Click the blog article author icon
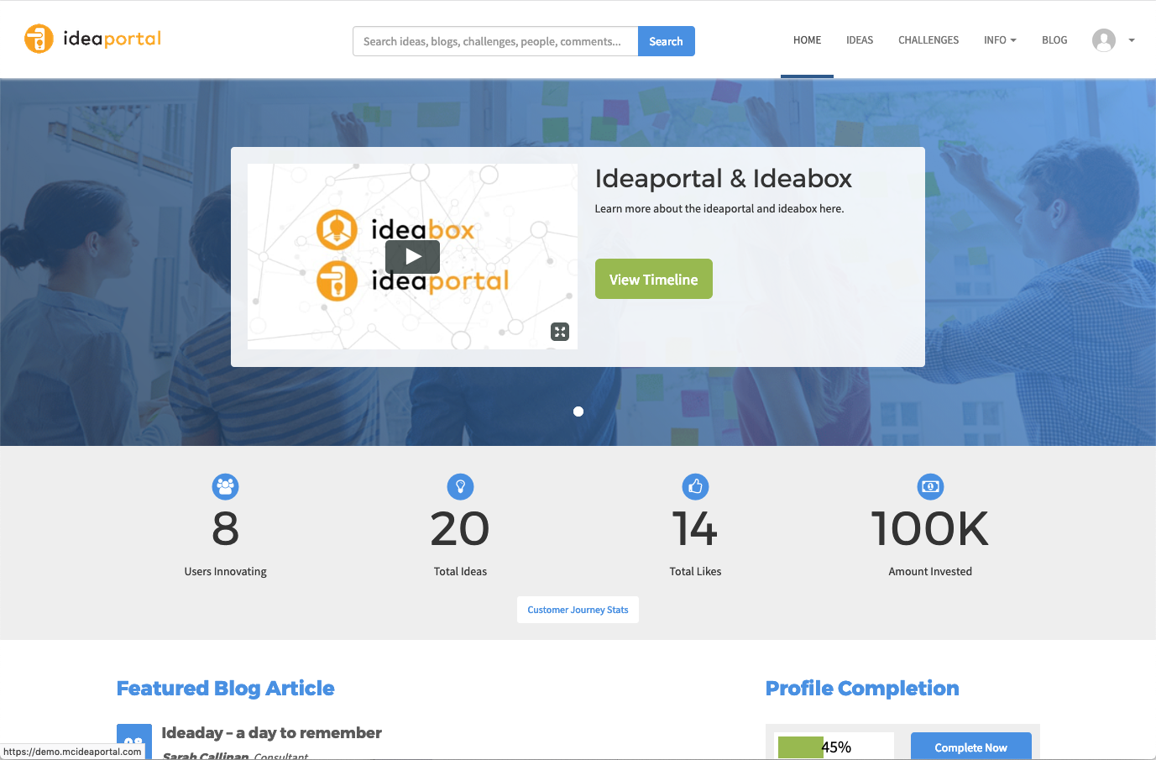Screen dimensions: 1156x760 coord(134,742)
